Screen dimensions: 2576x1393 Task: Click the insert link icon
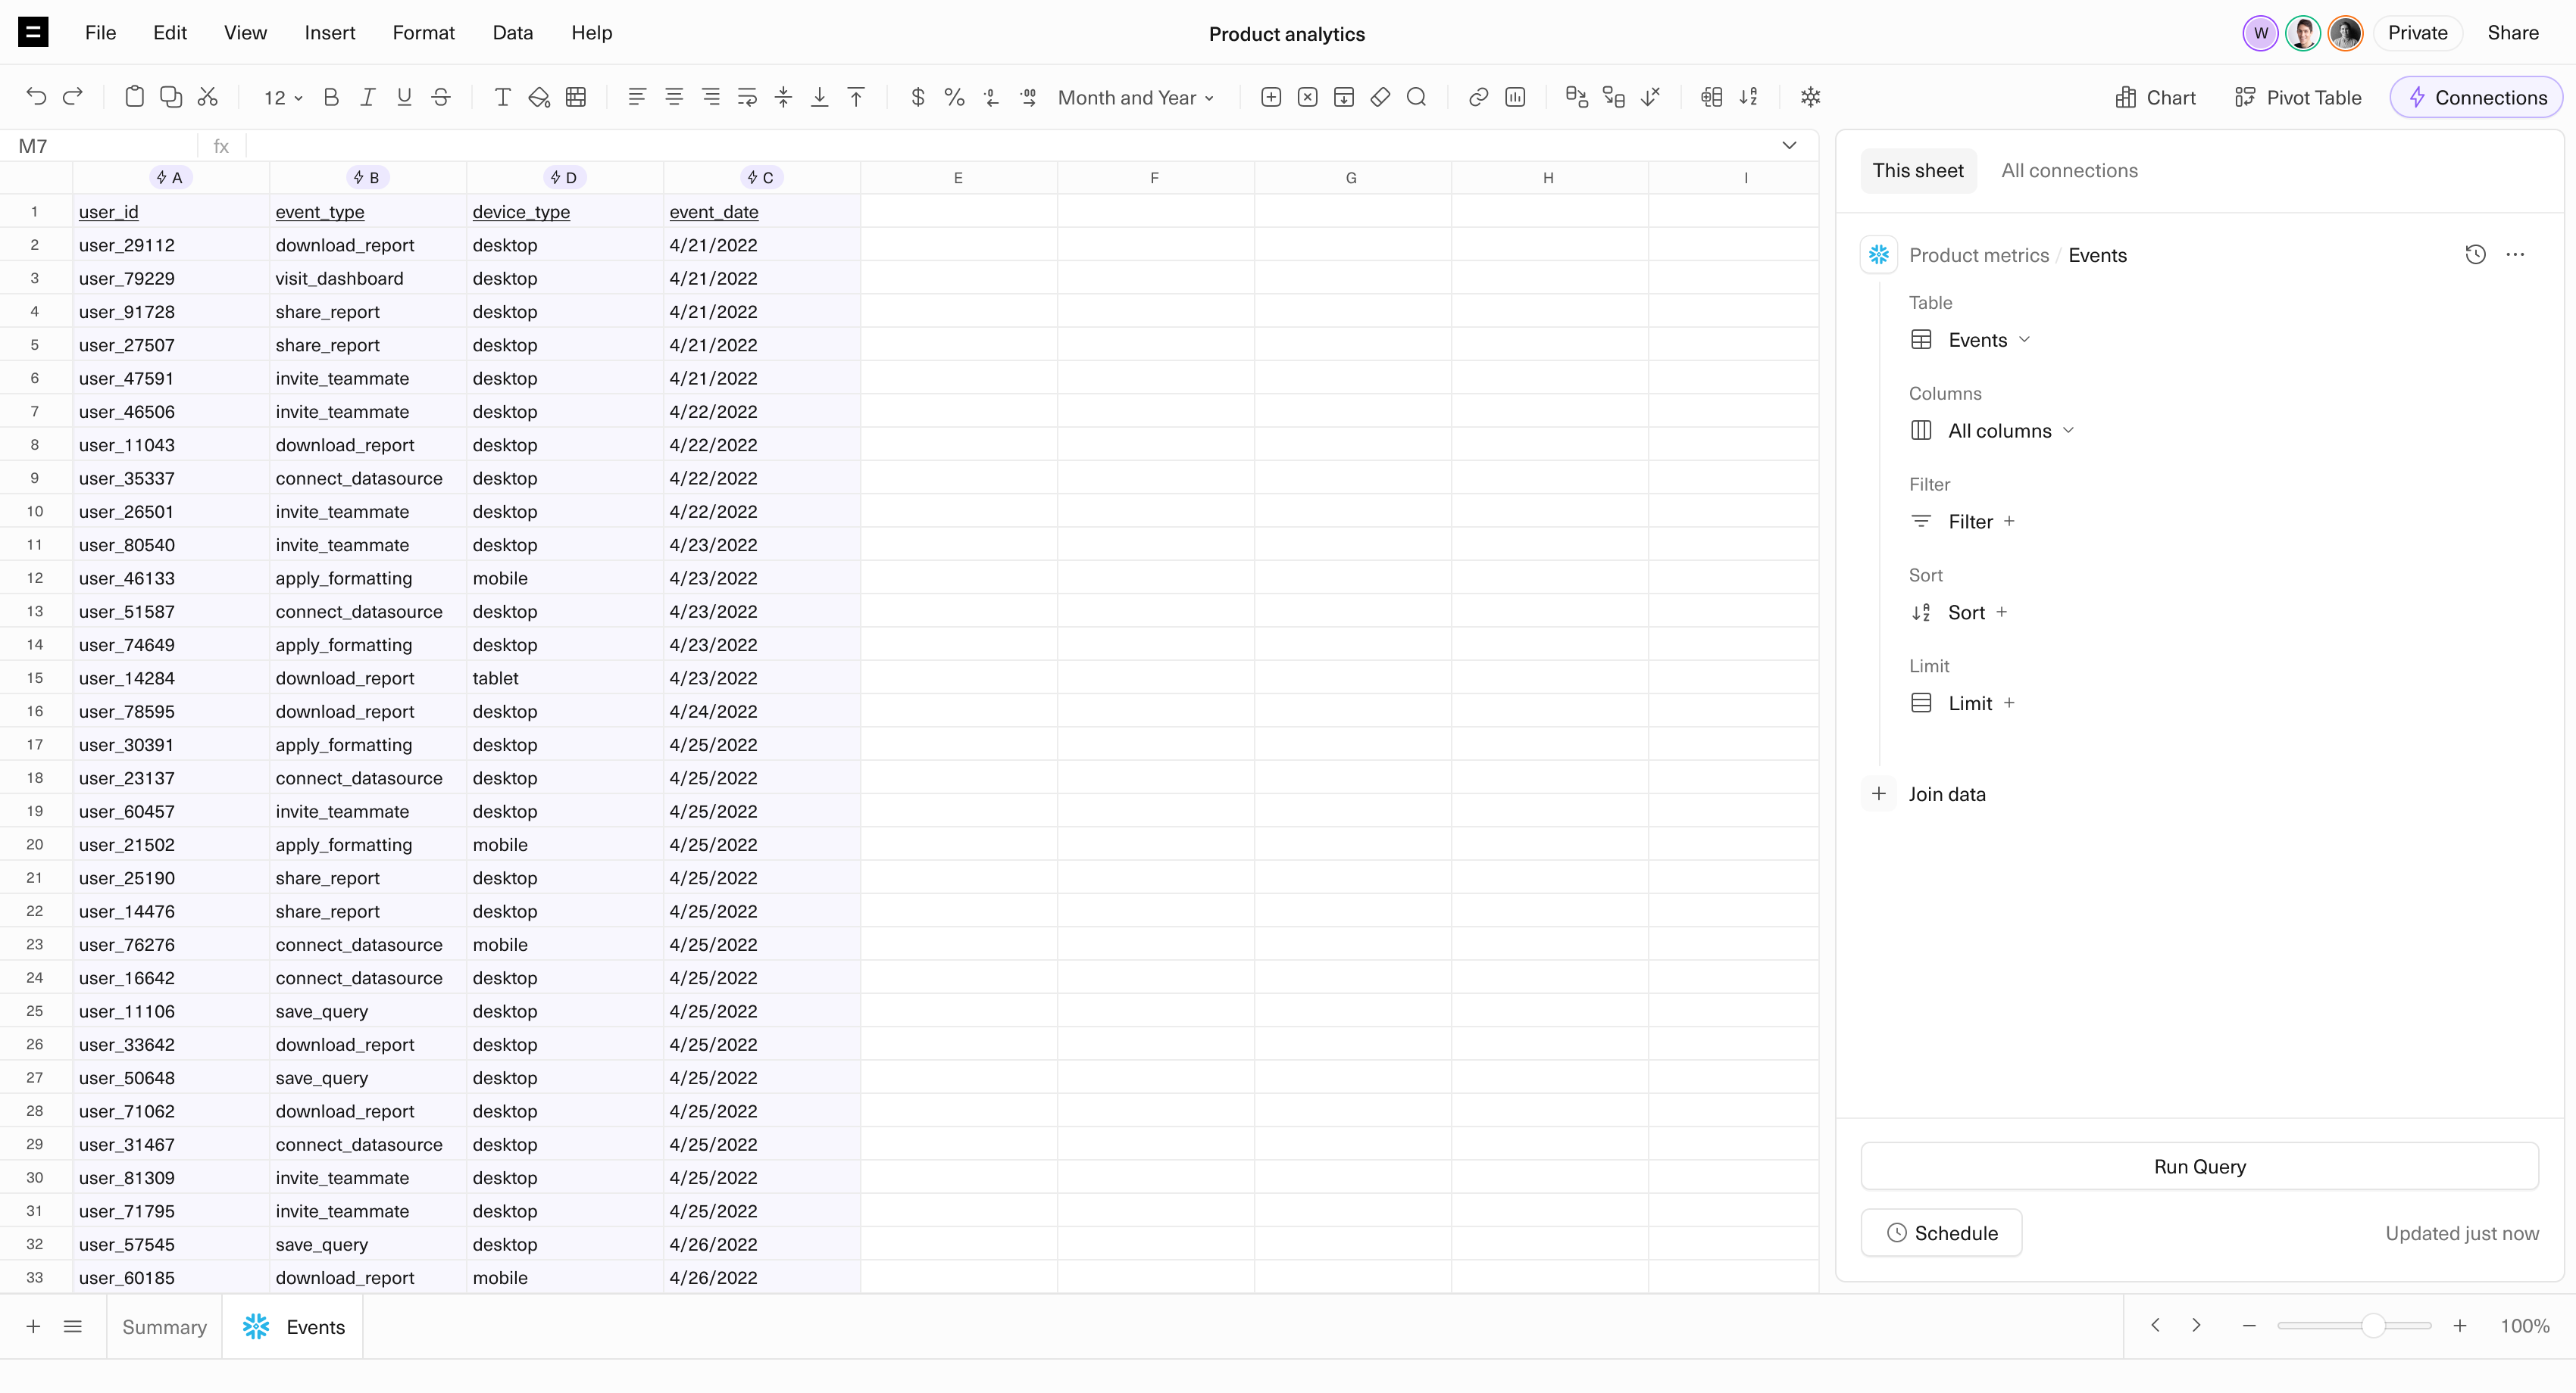pos(1478,97)
